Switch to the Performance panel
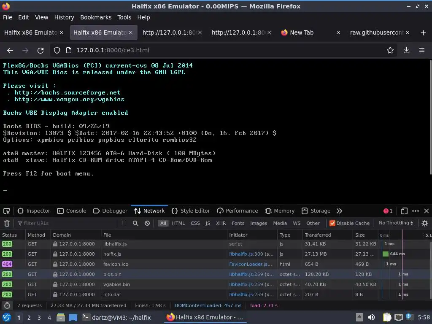Viewport: 432px width, 324px height. pos(238,211)
